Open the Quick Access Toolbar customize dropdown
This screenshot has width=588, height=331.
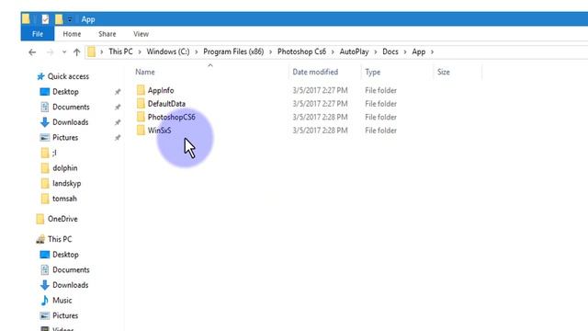coord(70,19)
